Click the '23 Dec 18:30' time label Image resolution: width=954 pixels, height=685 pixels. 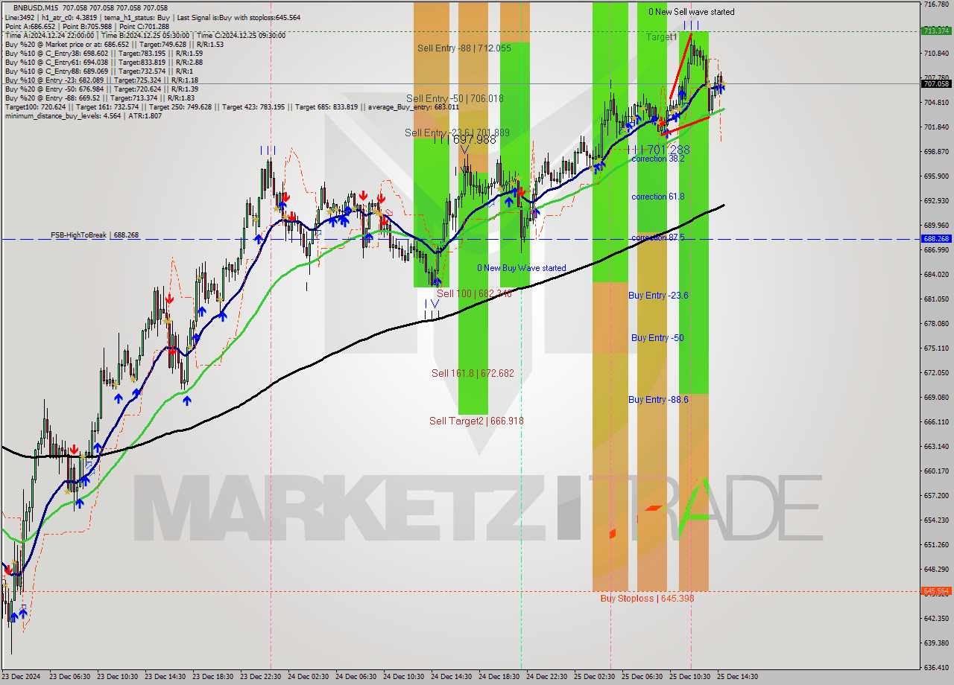click(x=212, y=677)
